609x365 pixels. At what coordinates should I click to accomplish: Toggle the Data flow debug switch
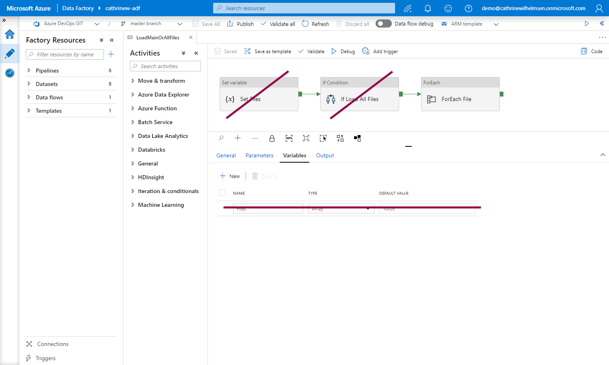point(383,24)
